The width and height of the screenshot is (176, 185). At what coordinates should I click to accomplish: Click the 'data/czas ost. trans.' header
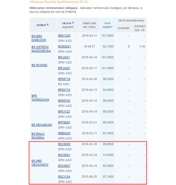(x=89, y=25)
